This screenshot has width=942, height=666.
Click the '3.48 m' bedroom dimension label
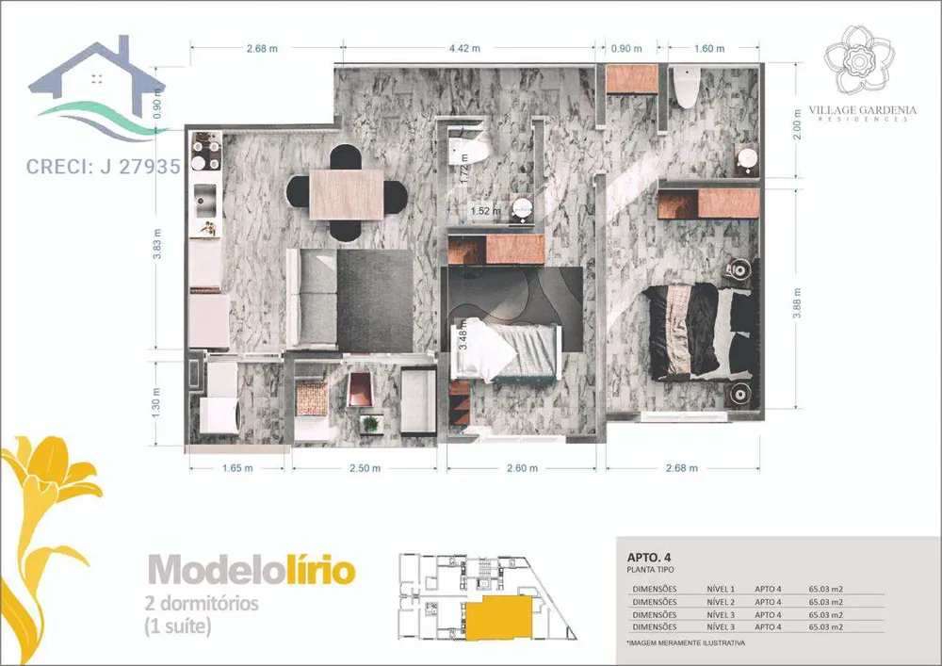point(463,335)
